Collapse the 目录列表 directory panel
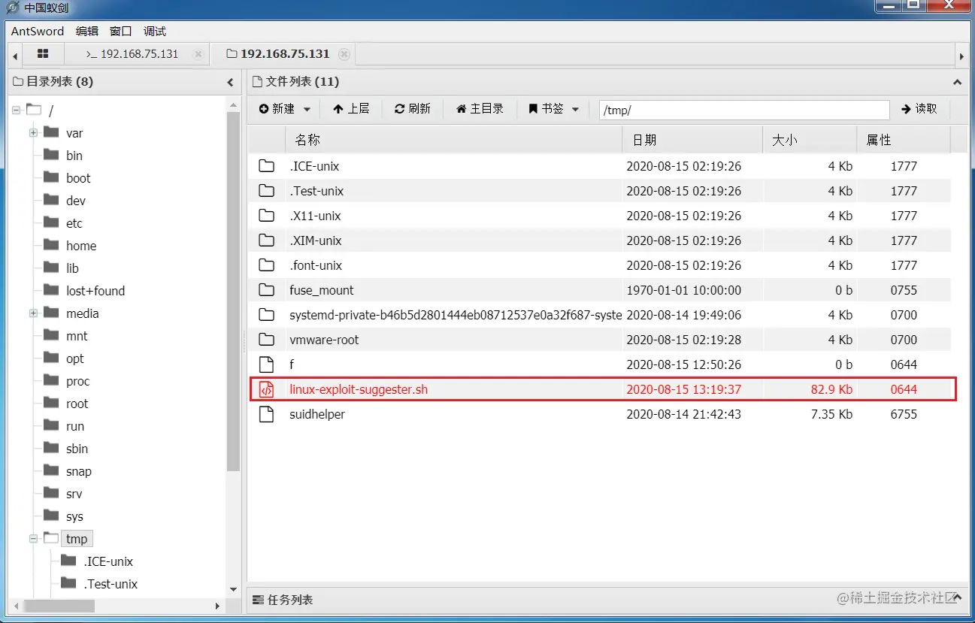 coord(229,81)
